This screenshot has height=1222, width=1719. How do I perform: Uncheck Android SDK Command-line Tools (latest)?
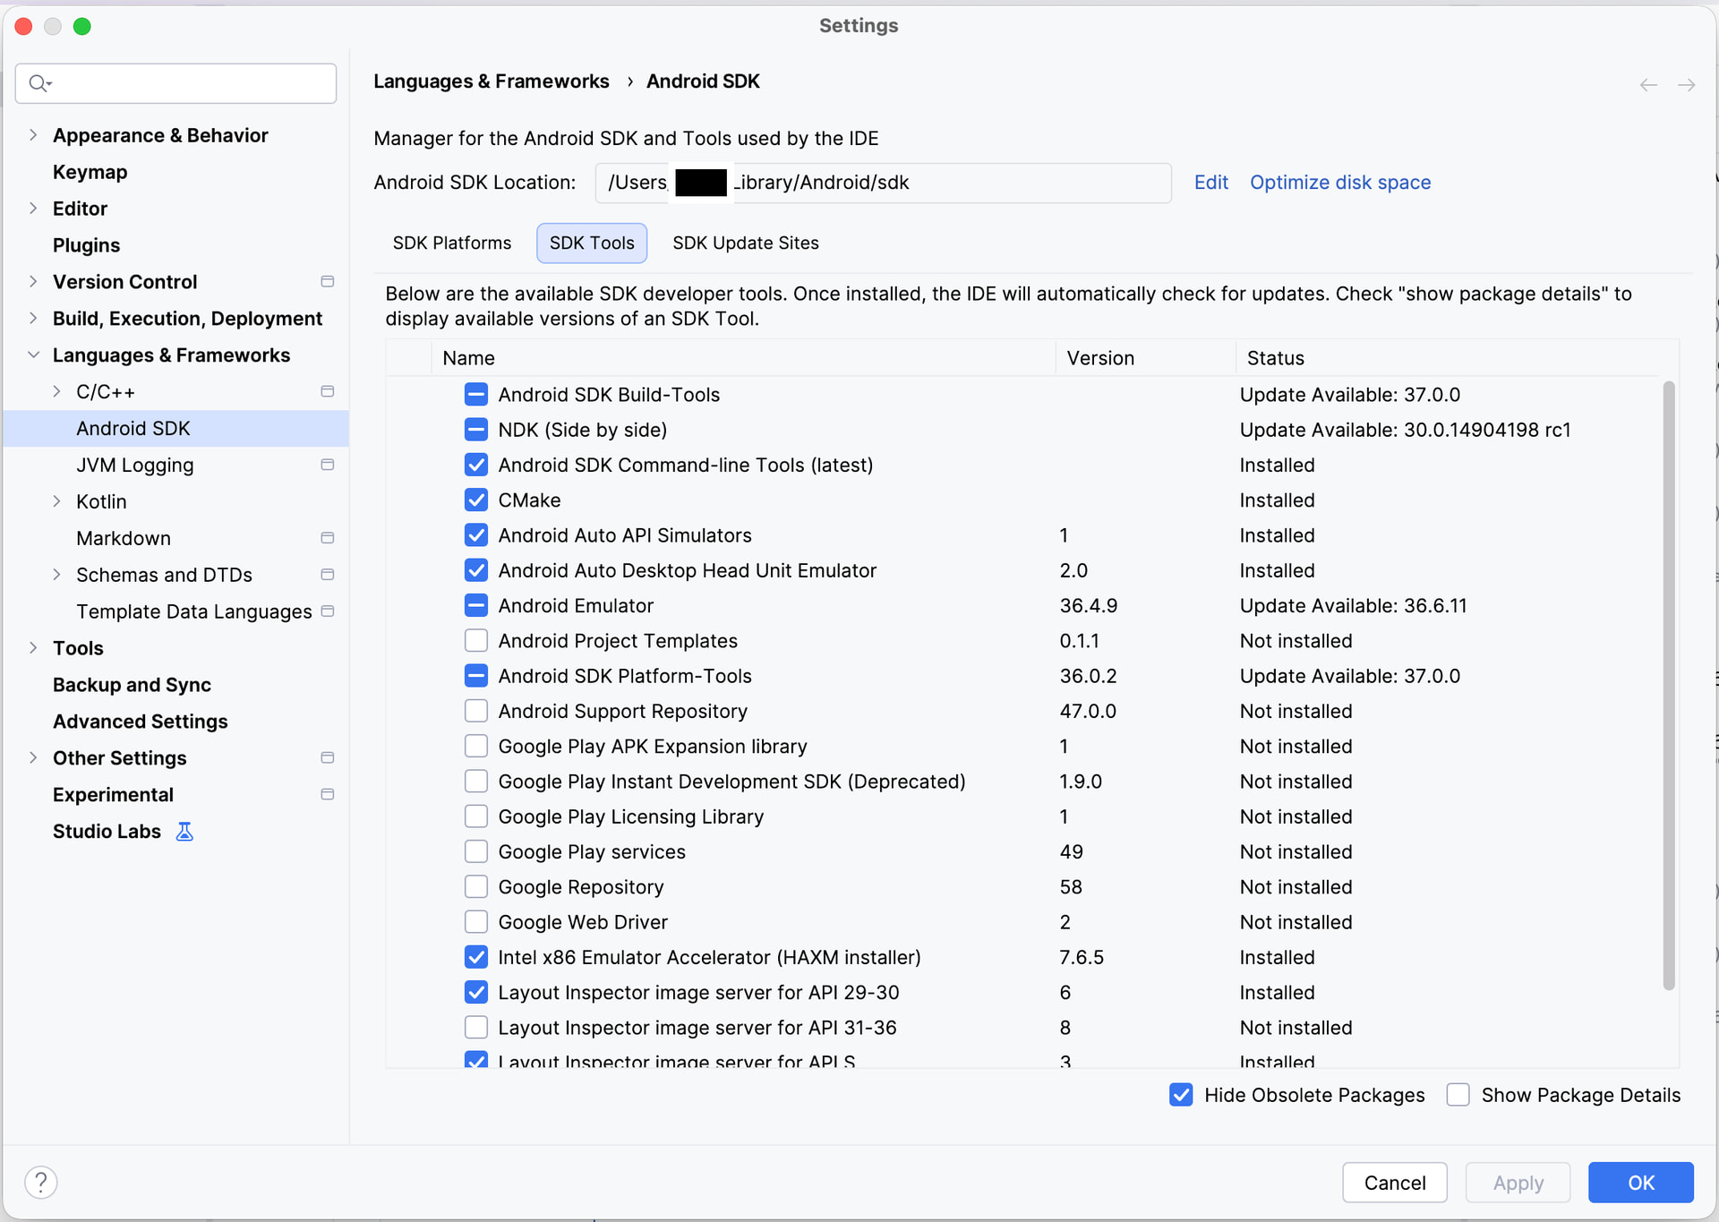[x=476, y=465]
